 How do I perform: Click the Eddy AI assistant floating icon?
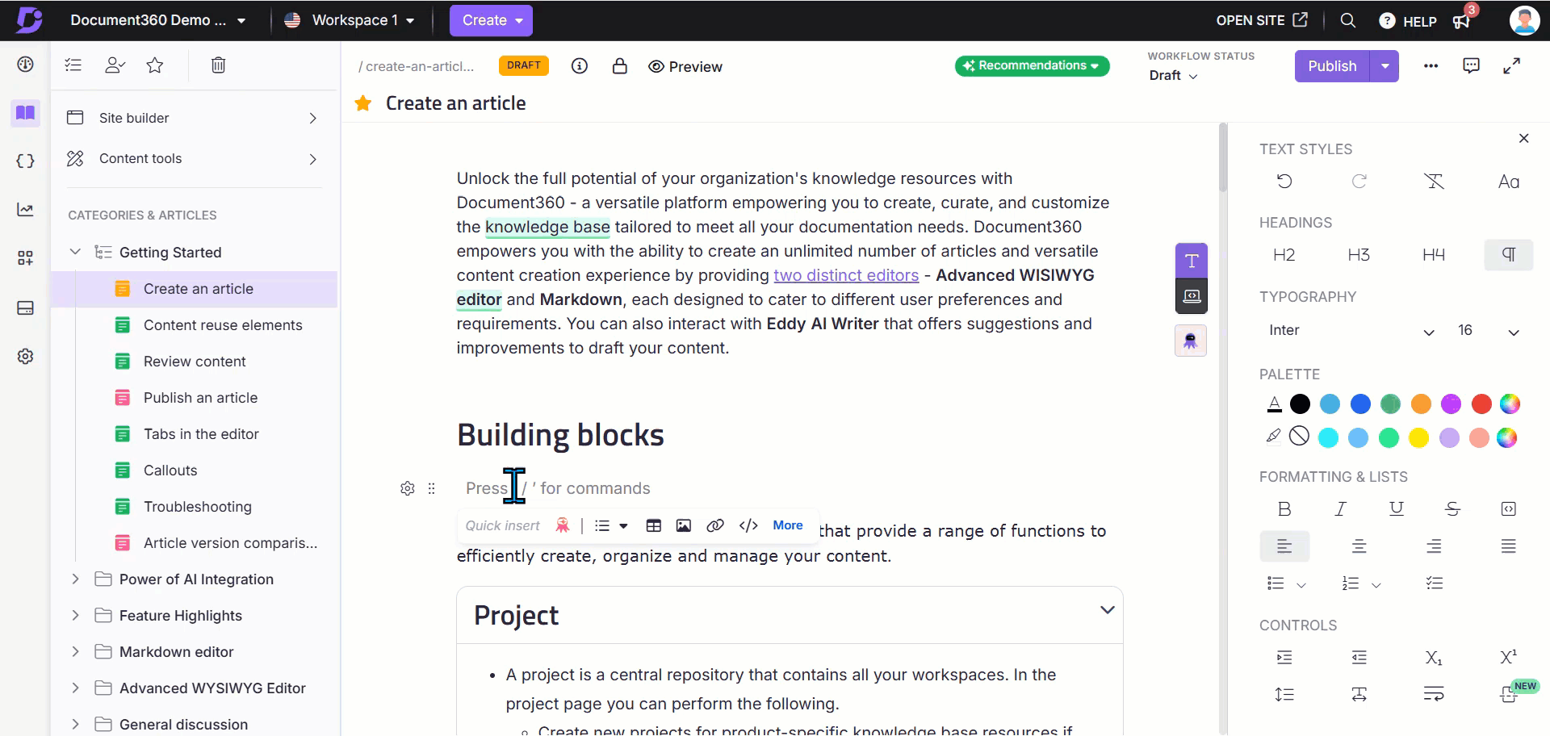(1191, 341)
